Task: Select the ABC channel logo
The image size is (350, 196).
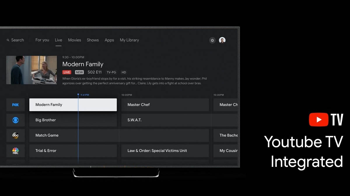Action: (15, 135)
